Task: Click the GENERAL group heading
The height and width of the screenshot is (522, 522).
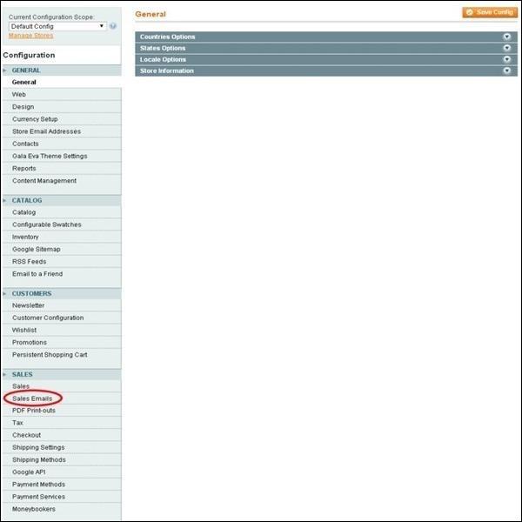Action: (x=26, y=70)
